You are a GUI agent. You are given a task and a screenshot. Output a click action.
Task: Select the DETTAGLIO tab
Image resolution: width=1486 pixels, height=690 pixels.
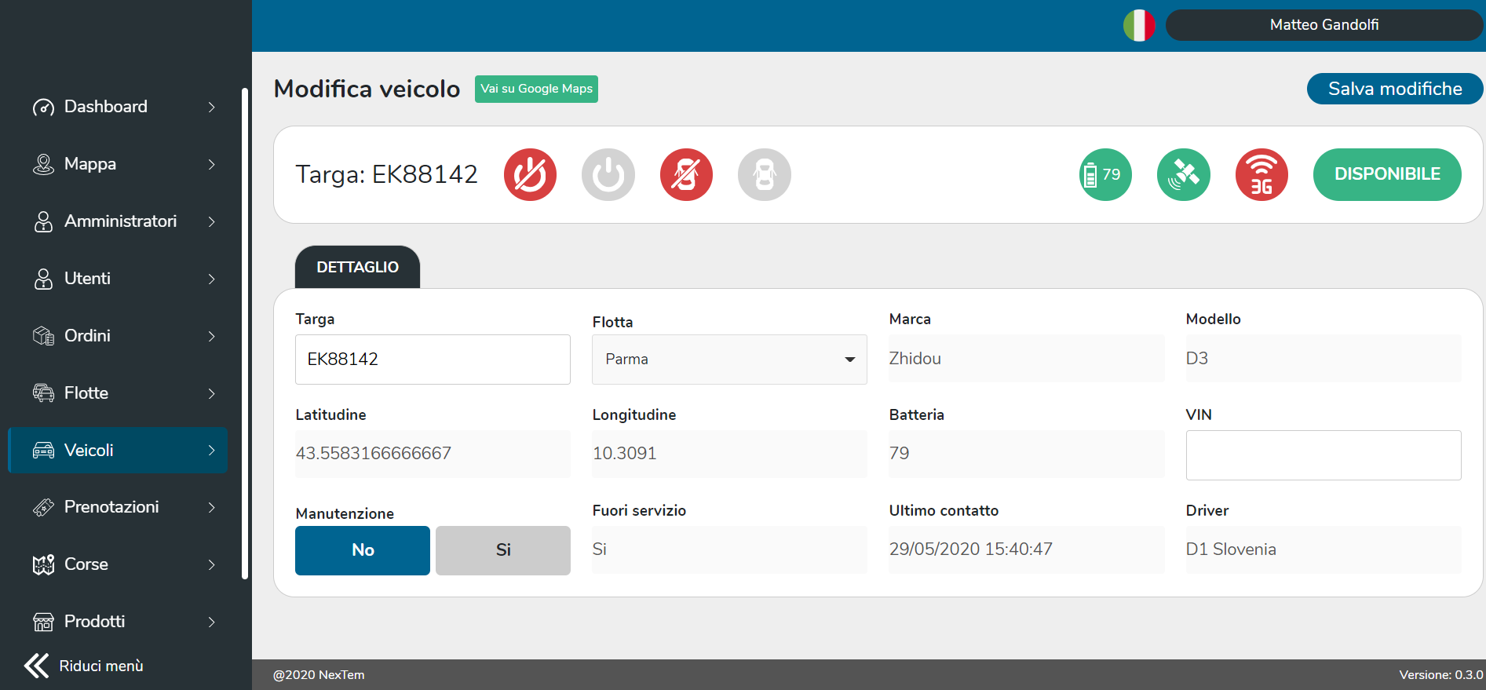point(357,267)
